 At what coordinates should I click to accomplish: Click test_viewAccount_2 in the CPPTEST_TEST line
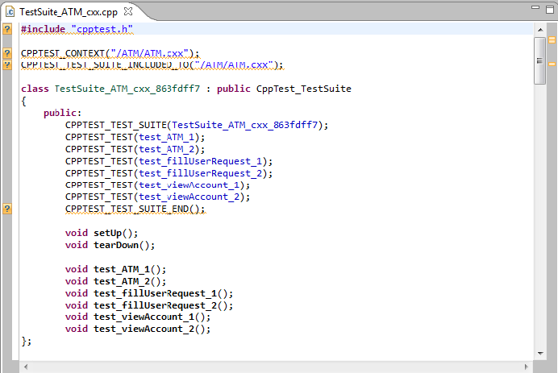[x=189, y=197]
